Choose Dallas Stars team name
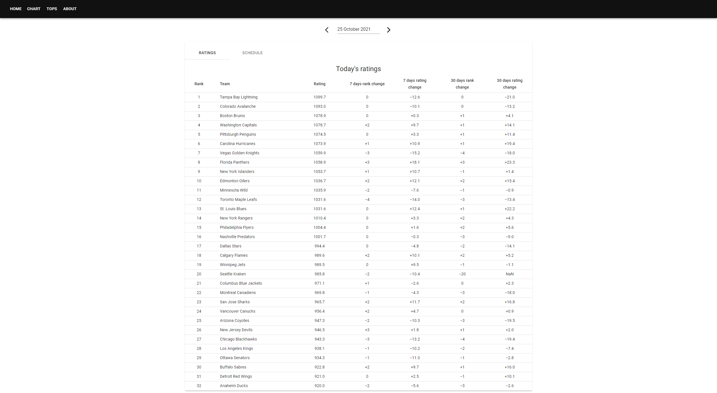Image resolution: width=717 pixels, height=393 pixels. (x=231, y=246)
